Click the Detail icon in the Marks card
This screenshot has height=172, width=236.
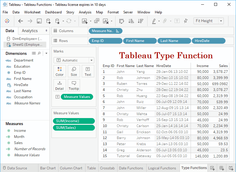60,85
